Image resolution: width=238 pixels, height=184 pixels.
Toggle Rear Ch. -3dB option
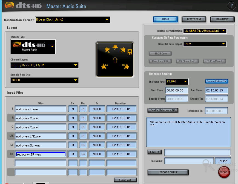(160, 61)
